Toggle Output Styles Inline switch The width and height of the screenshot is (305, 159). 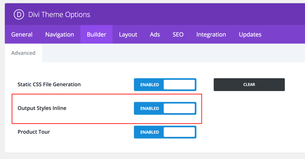[x=165, y=108]
